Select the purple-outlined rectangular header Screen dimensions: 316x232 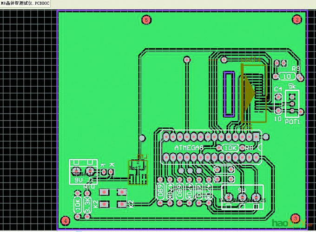click(x=229, y=94)
